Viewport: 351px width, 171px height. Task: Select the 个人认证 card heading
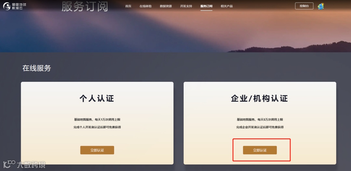(97, 98)
